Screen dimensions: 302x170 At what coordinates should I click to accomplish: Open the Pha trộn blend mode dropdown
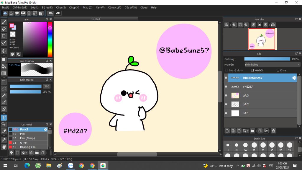(x=272, y=65)
